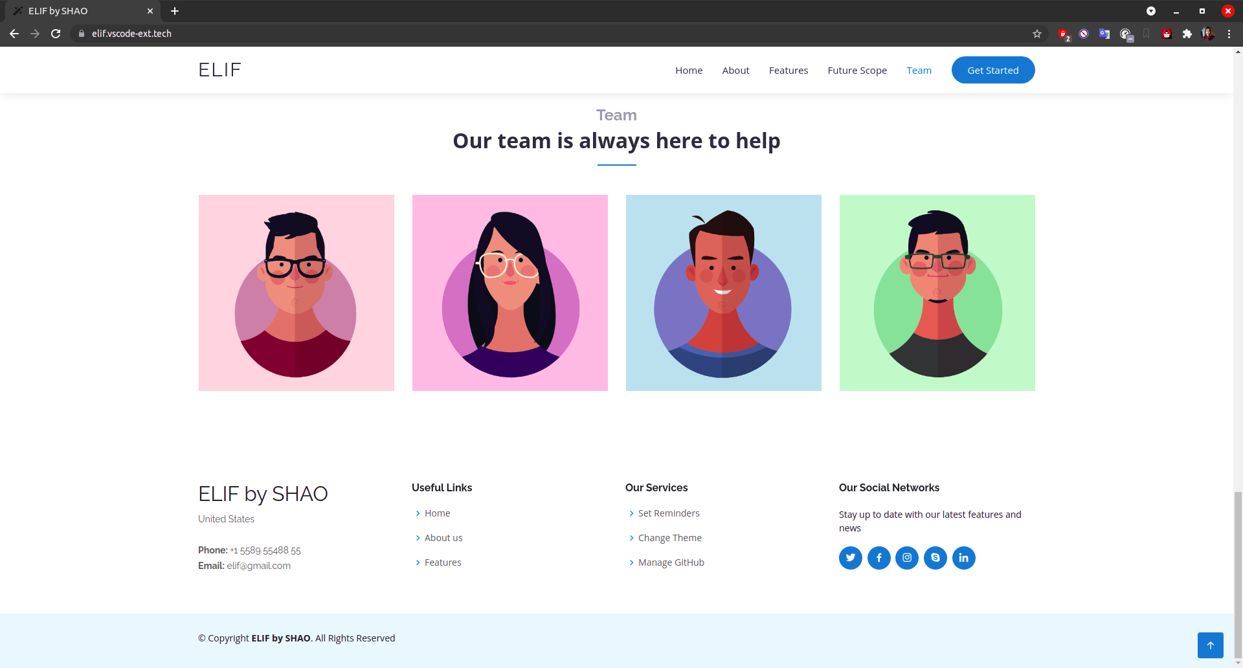Click the Get Started button
The height and width of the screenshot is (668, 1243).
[993, 70]
